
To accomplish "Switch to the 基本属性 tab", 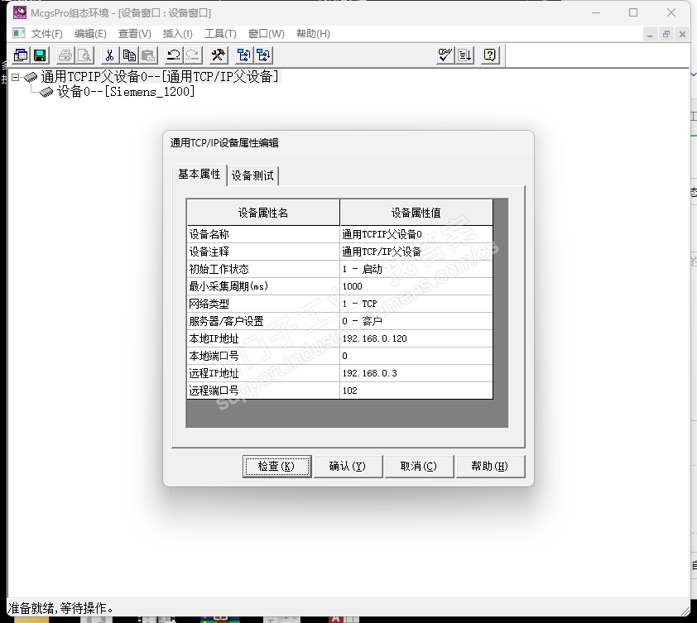I will [199, 175].
